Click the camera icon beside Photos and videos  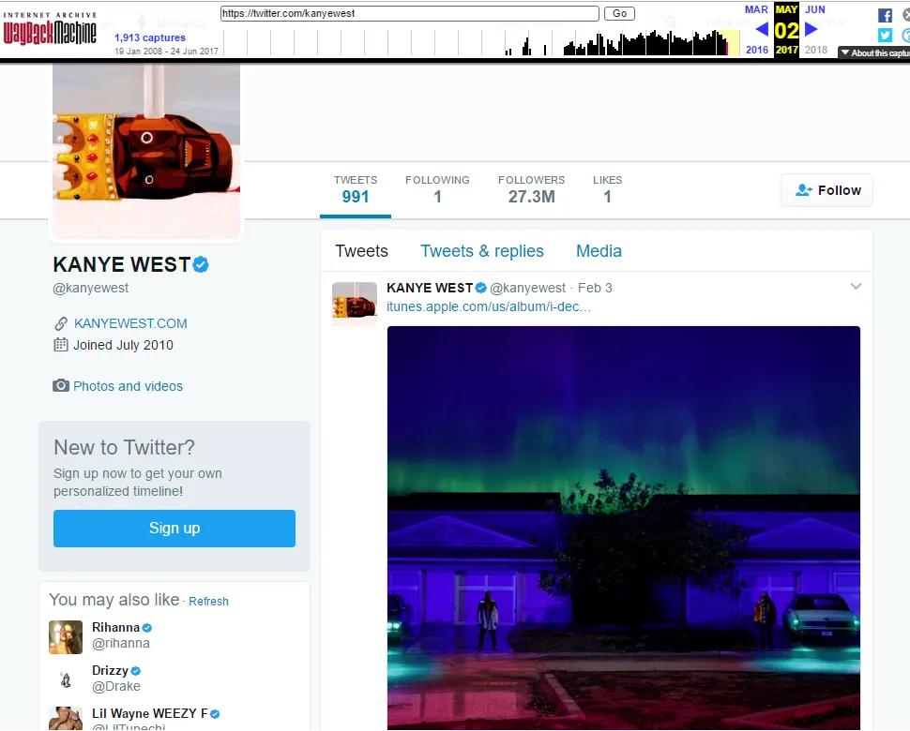(x=61, y=385)
